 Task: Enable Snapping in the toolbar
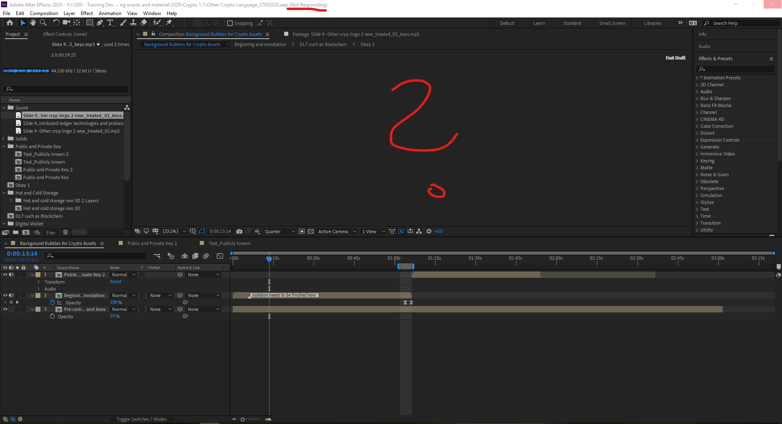click(230, 23)
